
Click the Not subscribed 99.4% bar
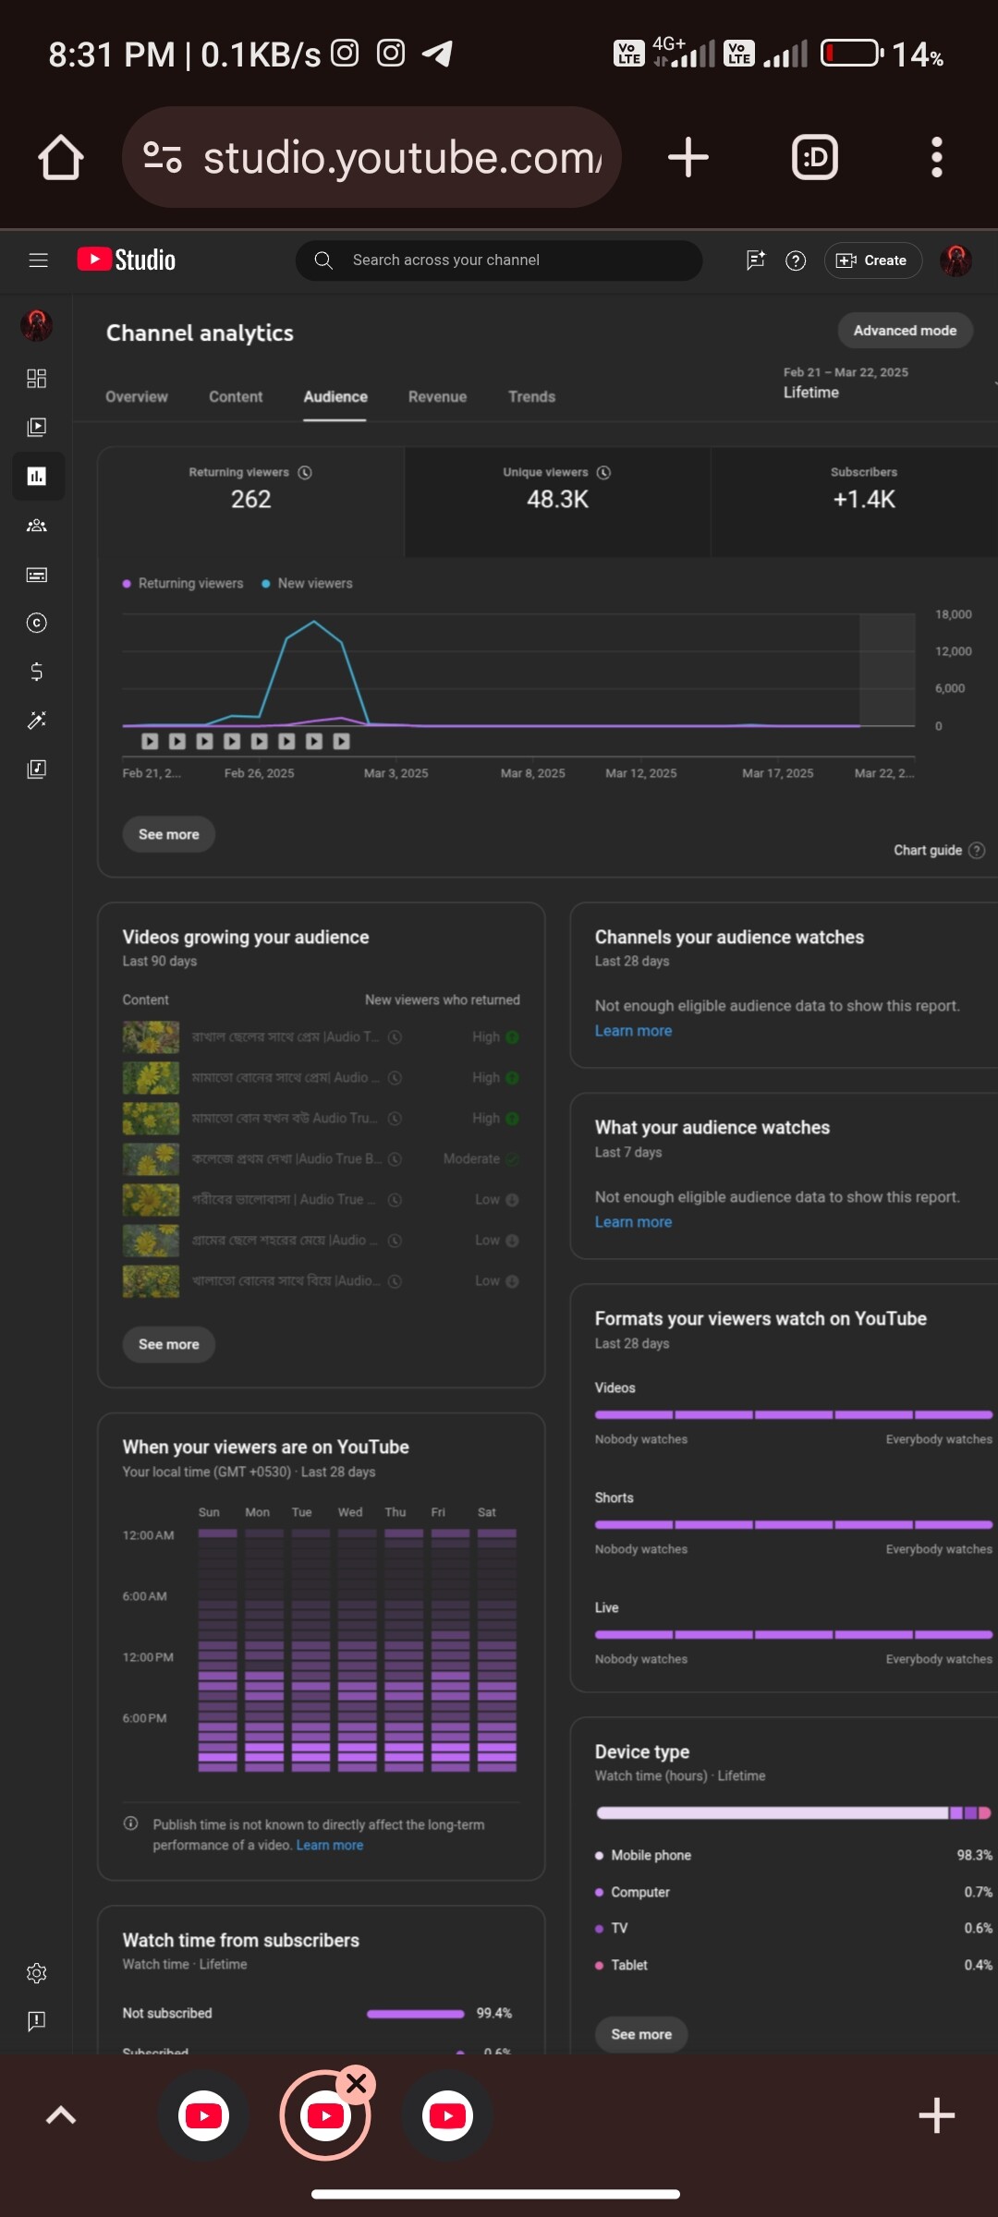416,2014
